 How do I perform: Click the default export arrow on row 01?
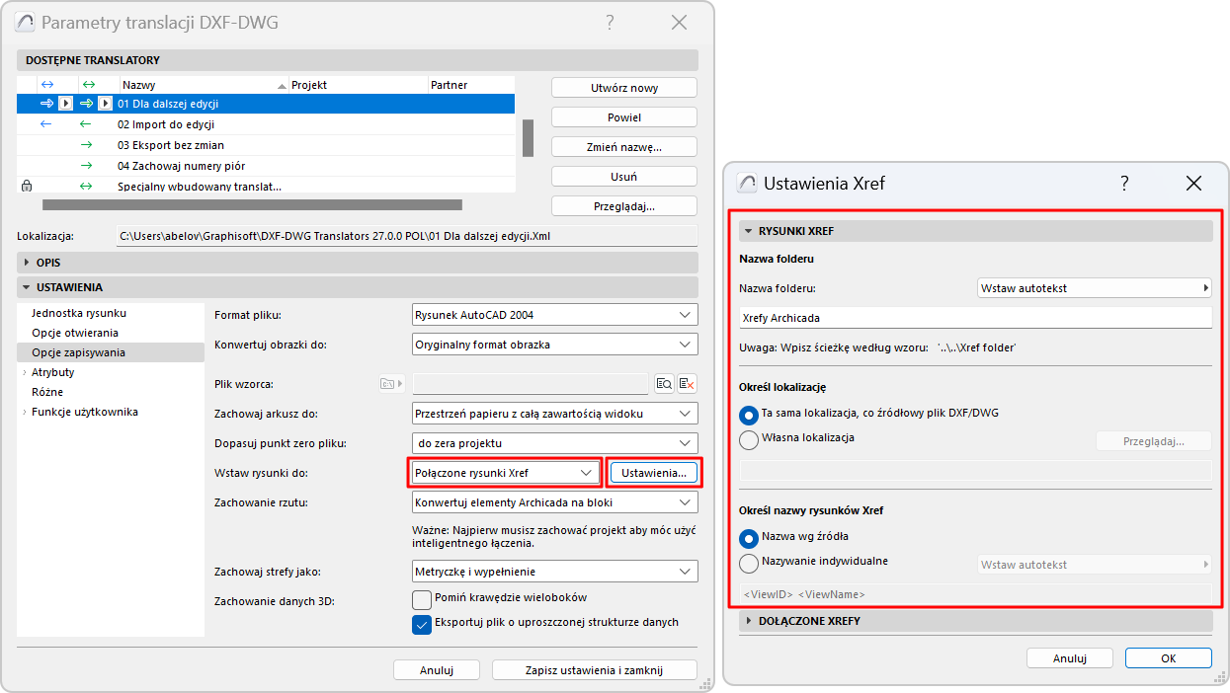[x=87, y=103]
